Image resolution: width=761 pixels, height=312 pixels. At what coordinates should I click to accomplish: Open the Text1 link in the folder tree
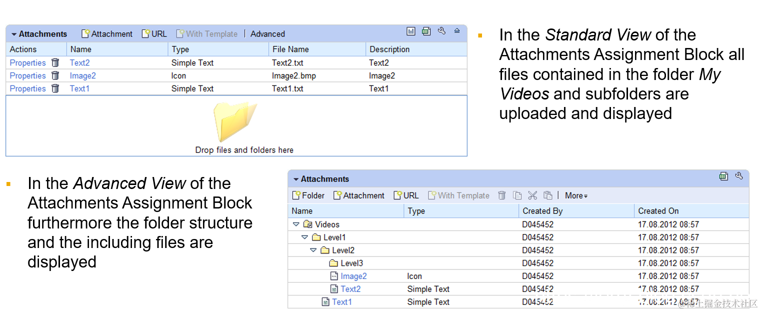click(x=342, y=302)
